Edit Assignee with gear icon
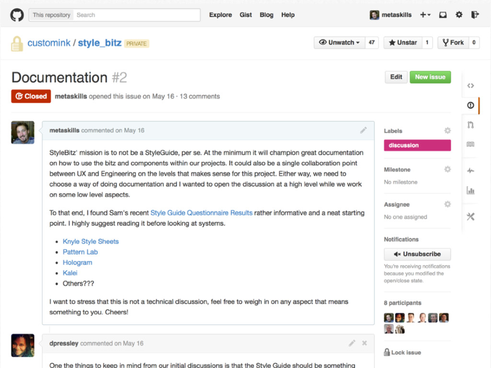Image resolution: width=491 pixels, height=368 pixels. pos(447,204)
